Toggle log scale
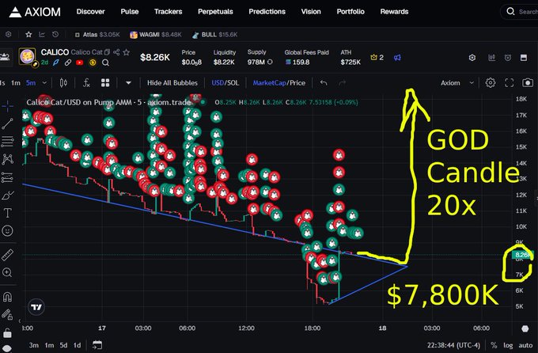Screen dimensions: 538x353 pos(508,345)
